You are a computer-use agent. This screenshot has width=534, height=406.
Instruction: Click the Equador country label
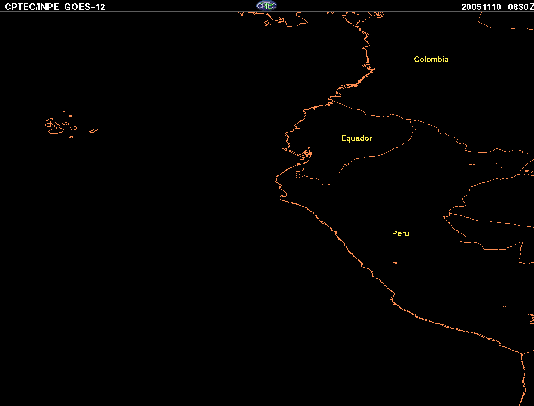coord(356,138)
